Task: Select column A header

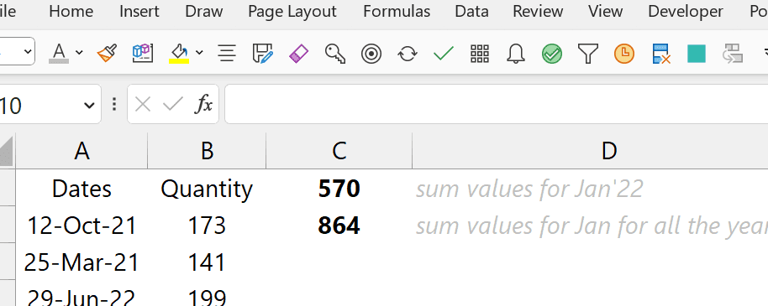Action: coord(82,151)
